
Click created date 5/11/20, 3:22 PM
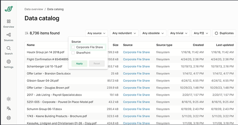pos(193,116)
